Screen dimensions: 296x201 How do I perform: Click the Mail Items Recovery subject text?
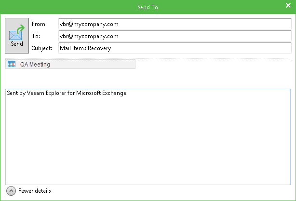point(85,48)
